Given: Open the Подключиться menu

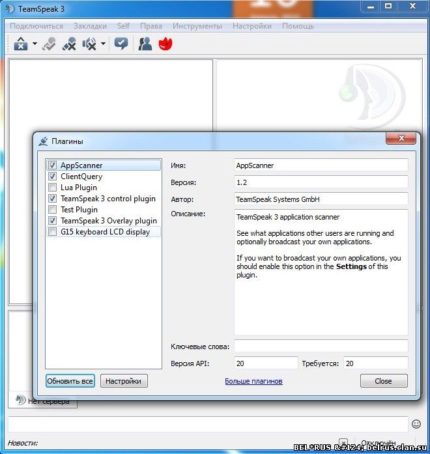Looking at the screenshot, I should [36, 26].
